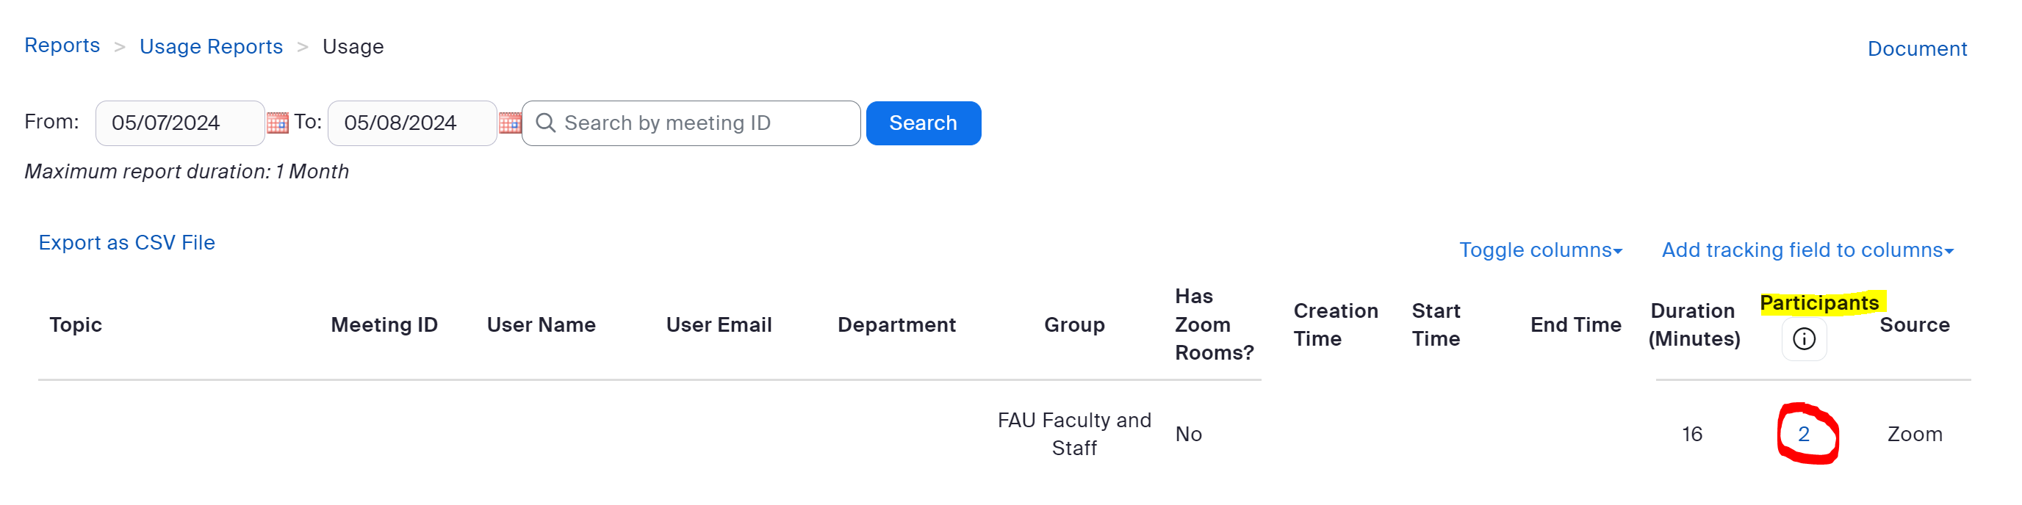The height and width of the screenshot is (505, 2022).
Task: Click the Participants column header
Action: (1818, 302)
